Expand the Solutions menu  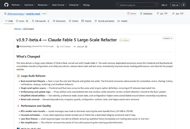point(30,5)
